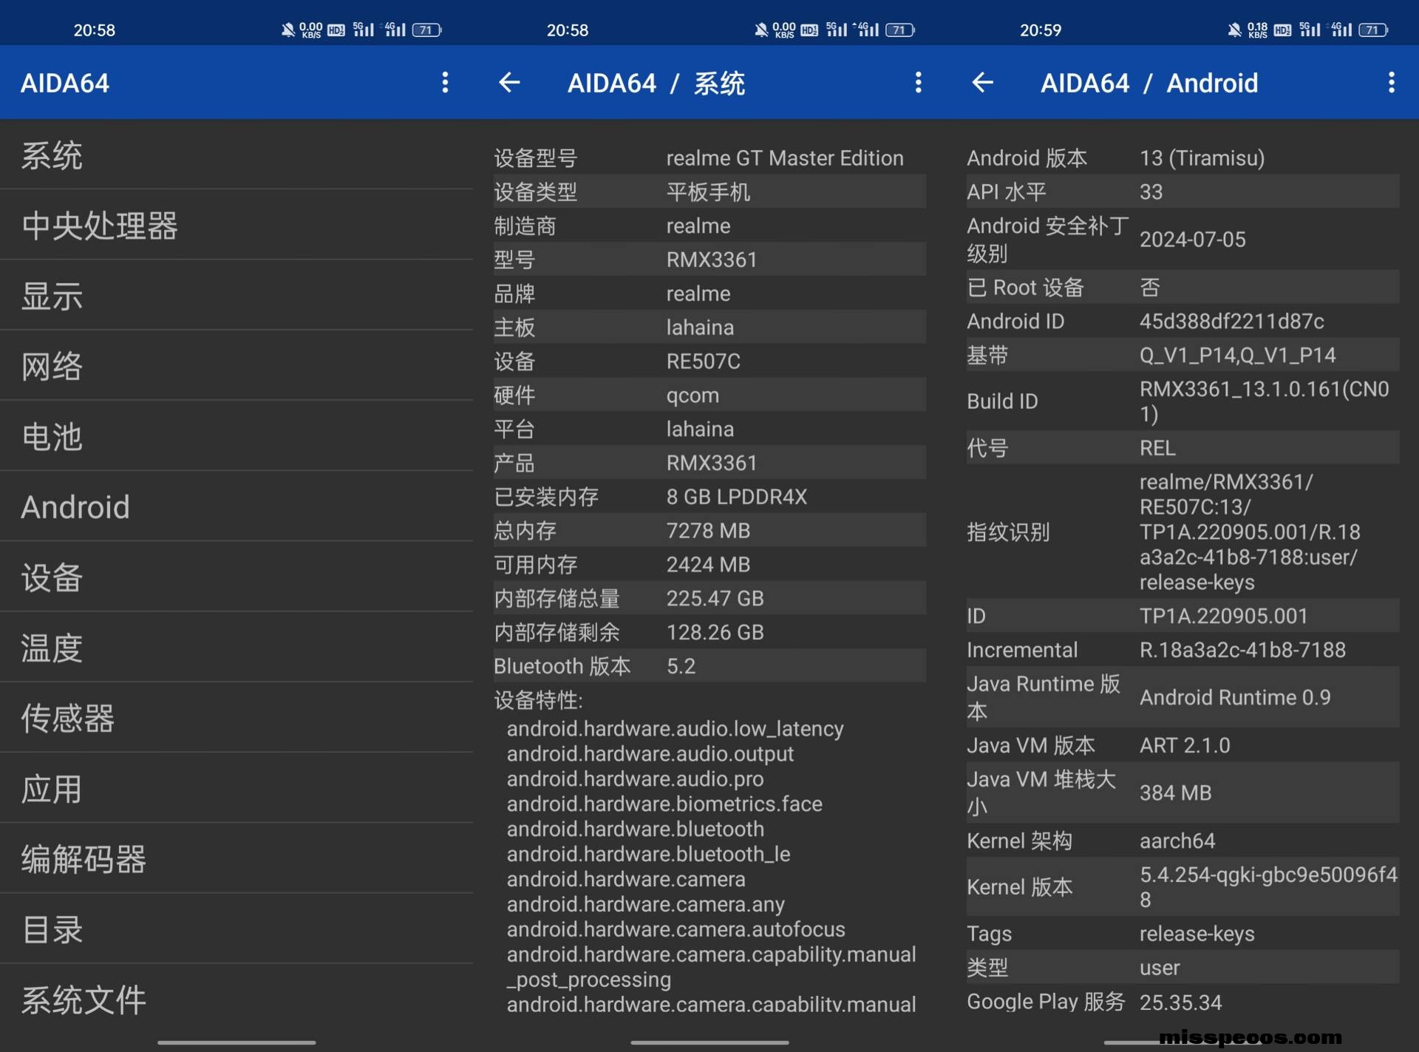Select 显示 from the category list
Viewport: 1419px width, 1052px height.
click(52, 296)
